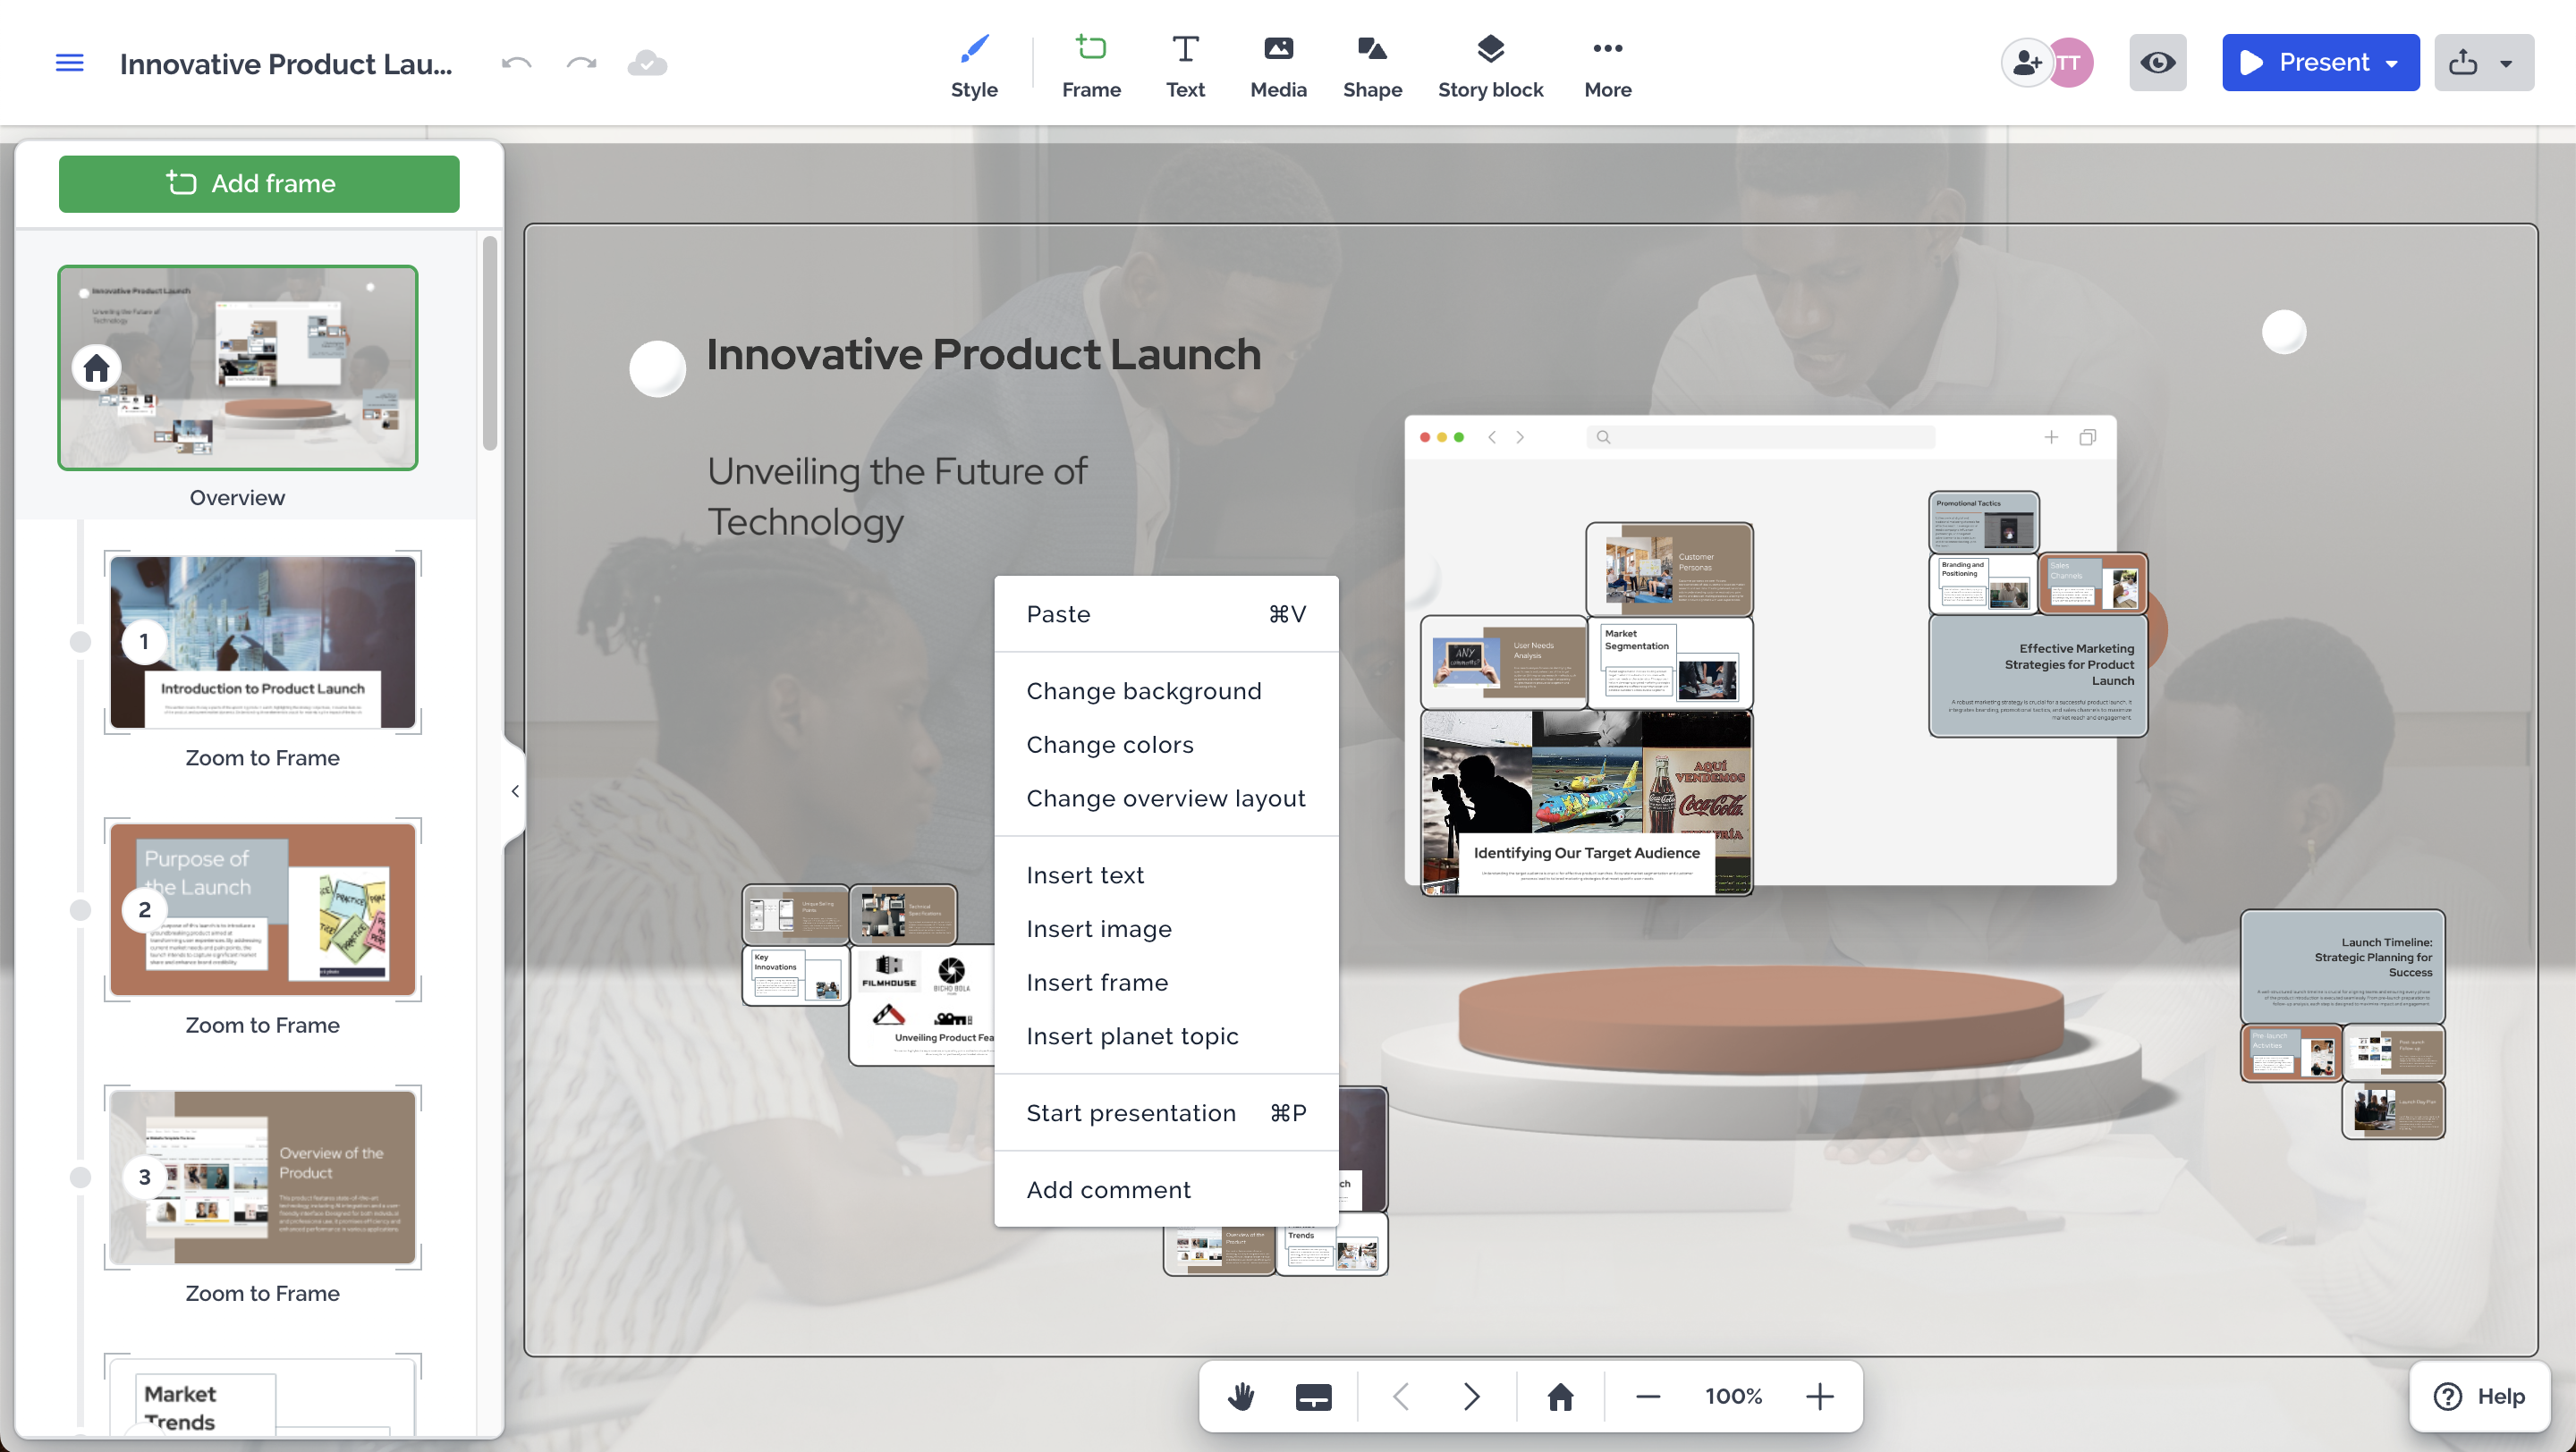Open Launch Timeline topic card
The height and width of the screenshot is (1452, 2576).
tap(2343, 967)
